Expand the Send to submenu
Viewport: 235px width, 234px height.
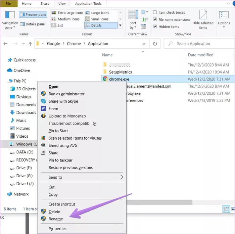[x=82, y=177]
